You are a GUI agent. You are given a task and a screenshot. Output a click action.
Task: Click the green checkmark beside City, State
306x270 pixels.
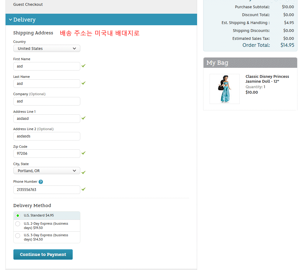point(83,172)
